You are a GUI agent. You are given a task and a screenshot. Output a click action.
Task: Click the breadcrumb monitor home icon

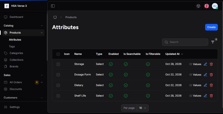(55, 17)
